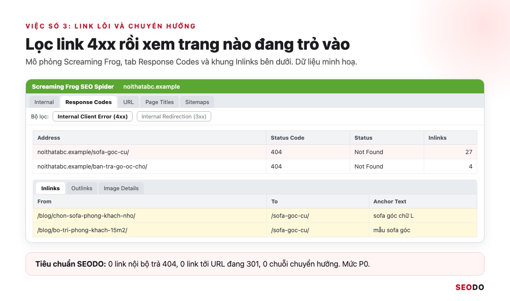Open the Page Titles tab

[159, 102]
